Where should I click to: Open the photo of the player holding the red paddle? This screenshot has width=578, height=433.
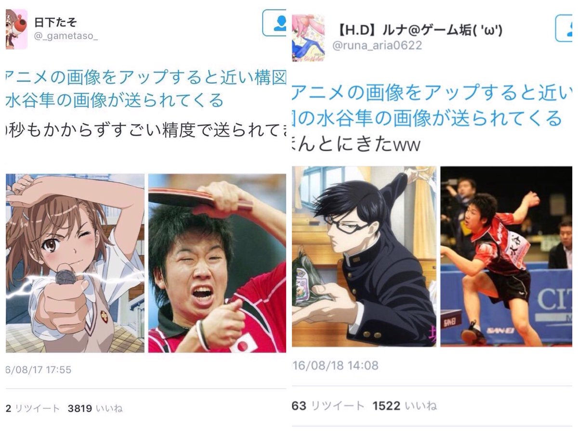217,263
